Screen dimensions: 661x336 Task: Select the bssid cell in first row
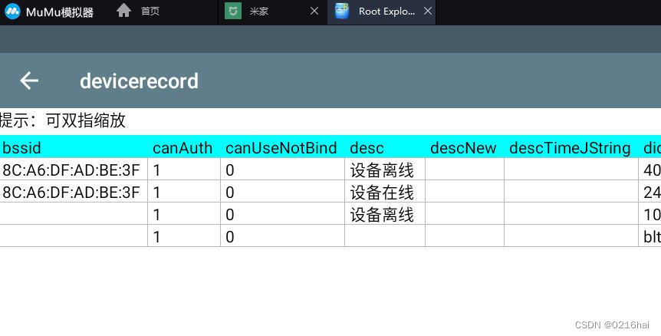(x=74, y=170)
